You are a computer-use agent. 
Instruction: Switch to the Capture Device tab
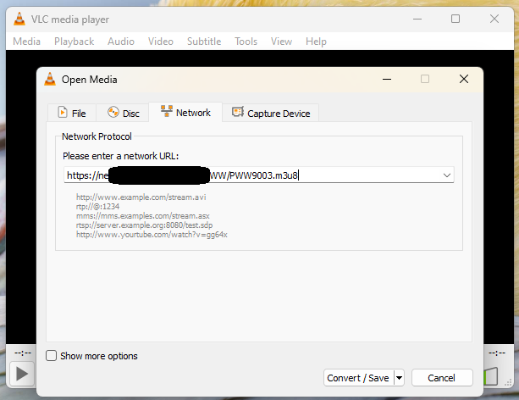(x=271, y=113)
